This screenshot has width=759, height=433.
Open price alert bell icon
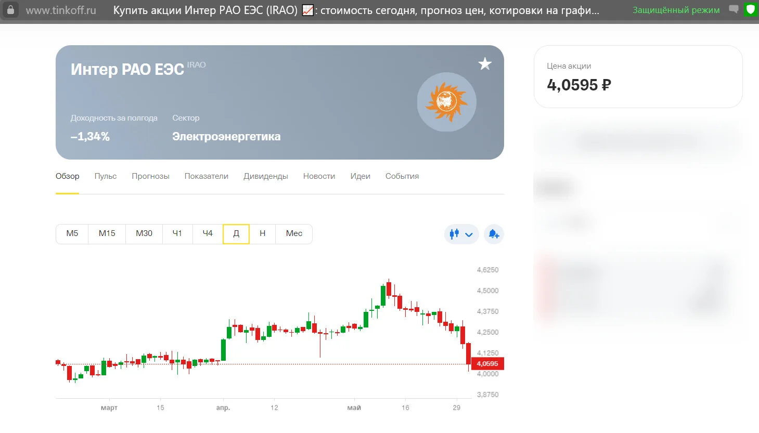(x=494, y=234)
